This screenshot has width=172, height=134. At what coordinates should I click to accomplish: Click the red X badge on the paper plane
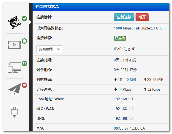[x=24, y=85]
